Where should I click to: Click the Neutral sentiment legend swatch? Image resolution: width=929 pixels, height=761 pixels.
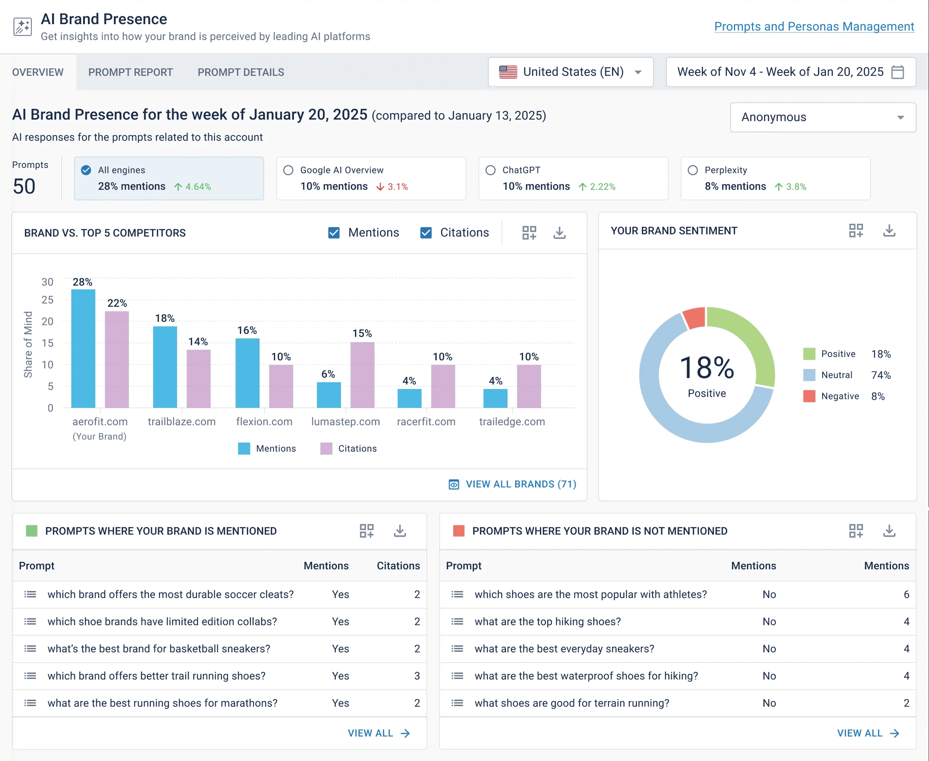tap(809, 375)
